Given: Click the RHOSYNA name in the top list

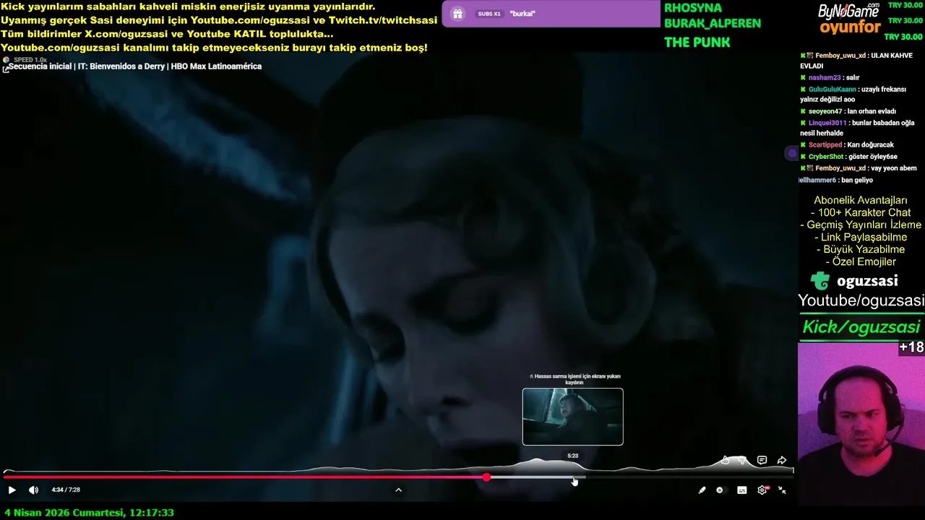Looking at the screenshot, I should click(x=693, y=7).
